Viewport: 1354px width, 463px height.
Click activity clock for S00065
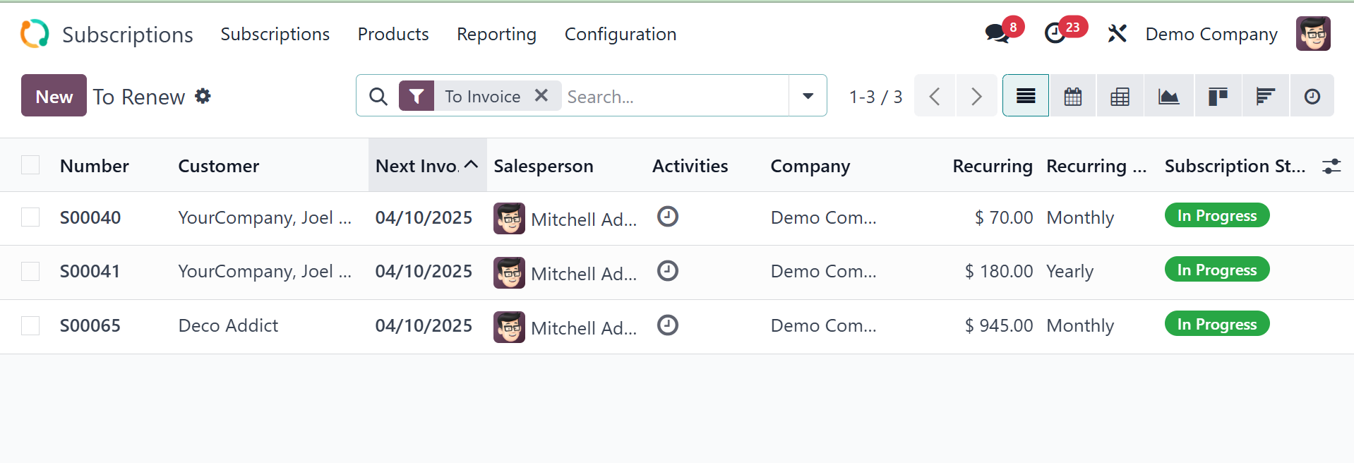pyautogui.click(x=668, y=325)
